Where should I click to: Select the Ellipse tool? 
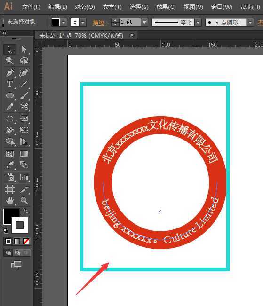[10, 95]
